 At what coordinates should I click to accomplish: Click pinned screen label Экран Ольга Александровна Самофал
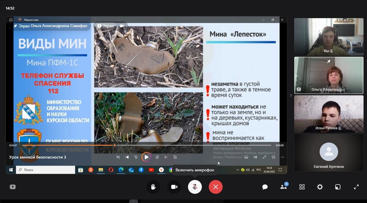(50, 26)
